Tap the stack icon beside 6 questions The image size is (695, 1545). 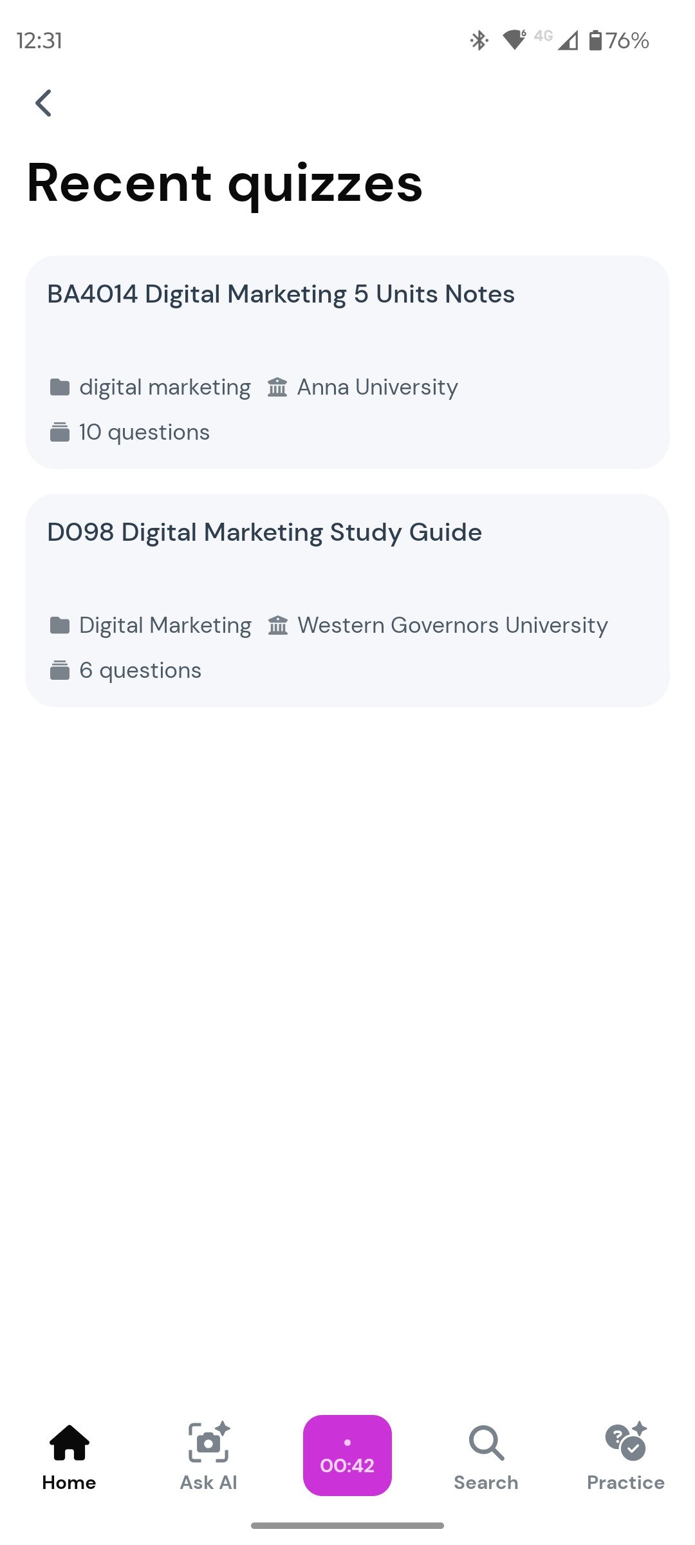tap(60, 670)
